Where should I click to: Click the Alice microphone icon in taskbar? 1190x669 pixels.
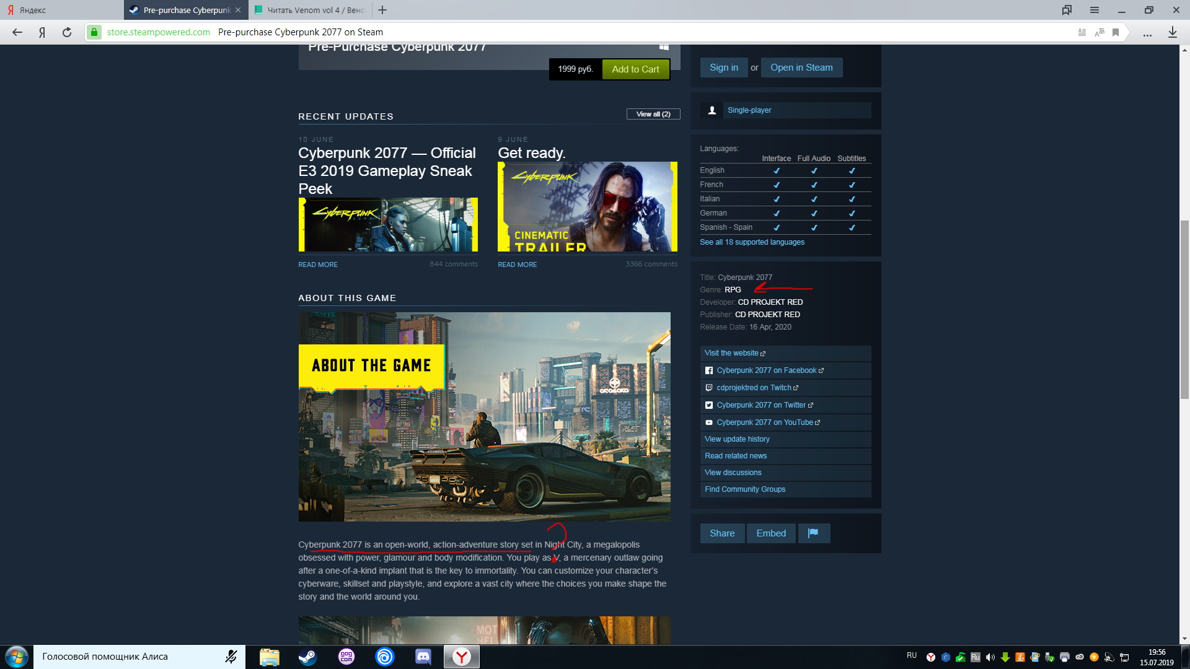click(231, 657)
